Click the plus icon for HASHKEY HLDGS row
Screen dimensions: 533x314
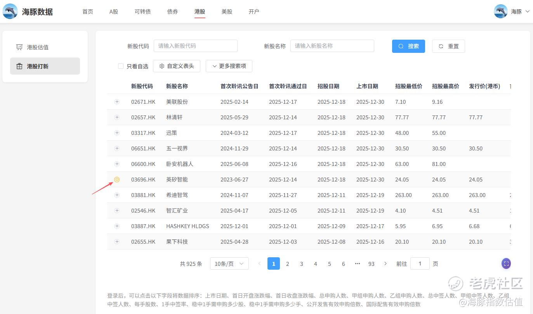coord(117,226)
